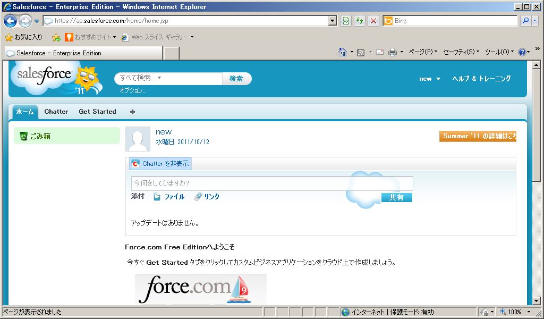
Task: Click the browser Forward arrow button
Action: 25,21
